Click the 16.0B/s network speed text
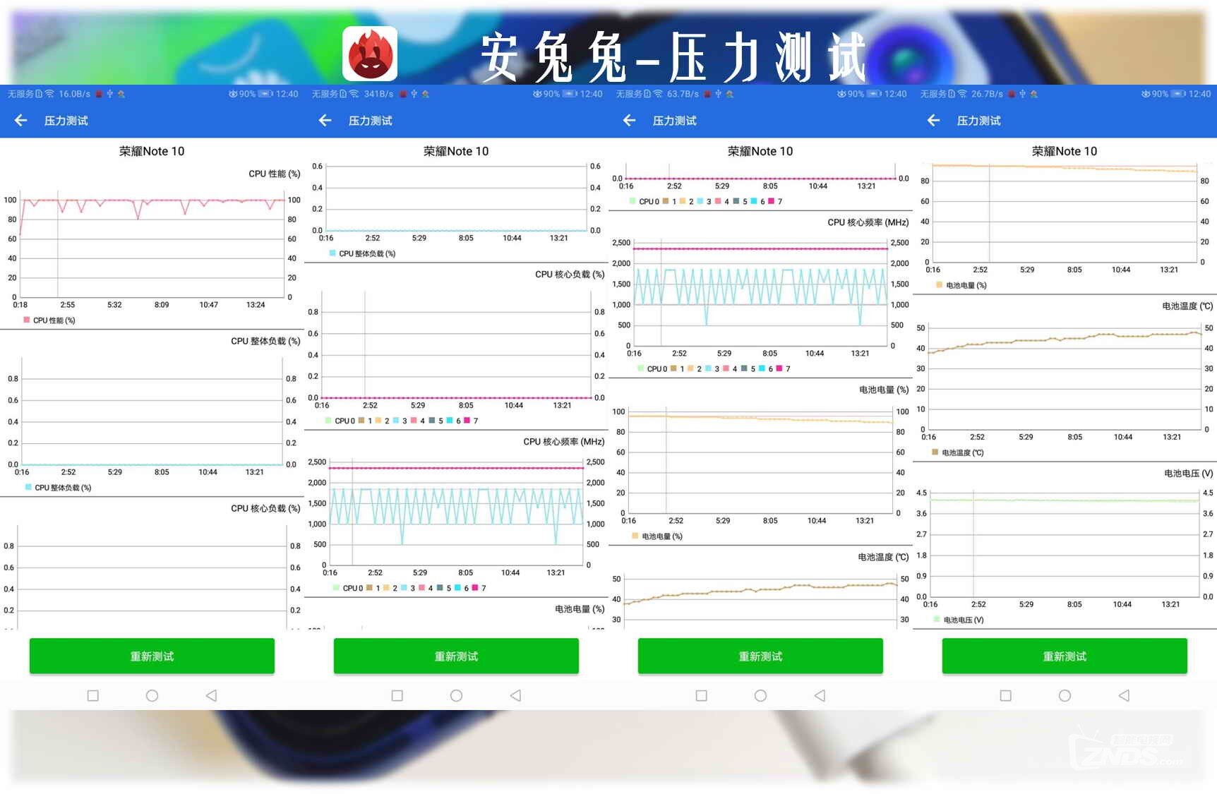The height and width of the screenshot is (794, 1217). (74, 94)
